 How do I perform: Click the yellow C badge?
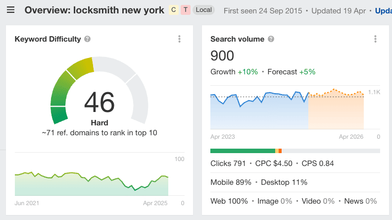(x=173, y=10)
